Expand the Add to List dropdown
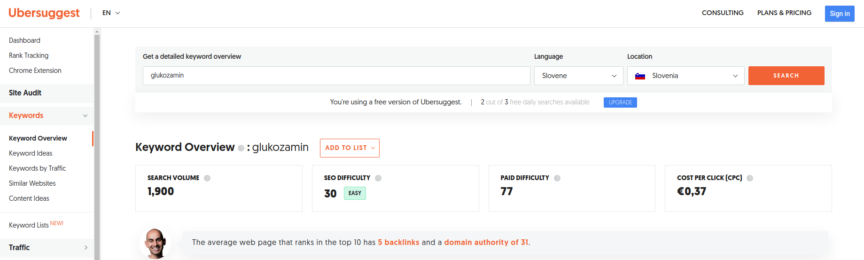The width and height of the screenshot is (864, 260). click(x=350, y=148)
